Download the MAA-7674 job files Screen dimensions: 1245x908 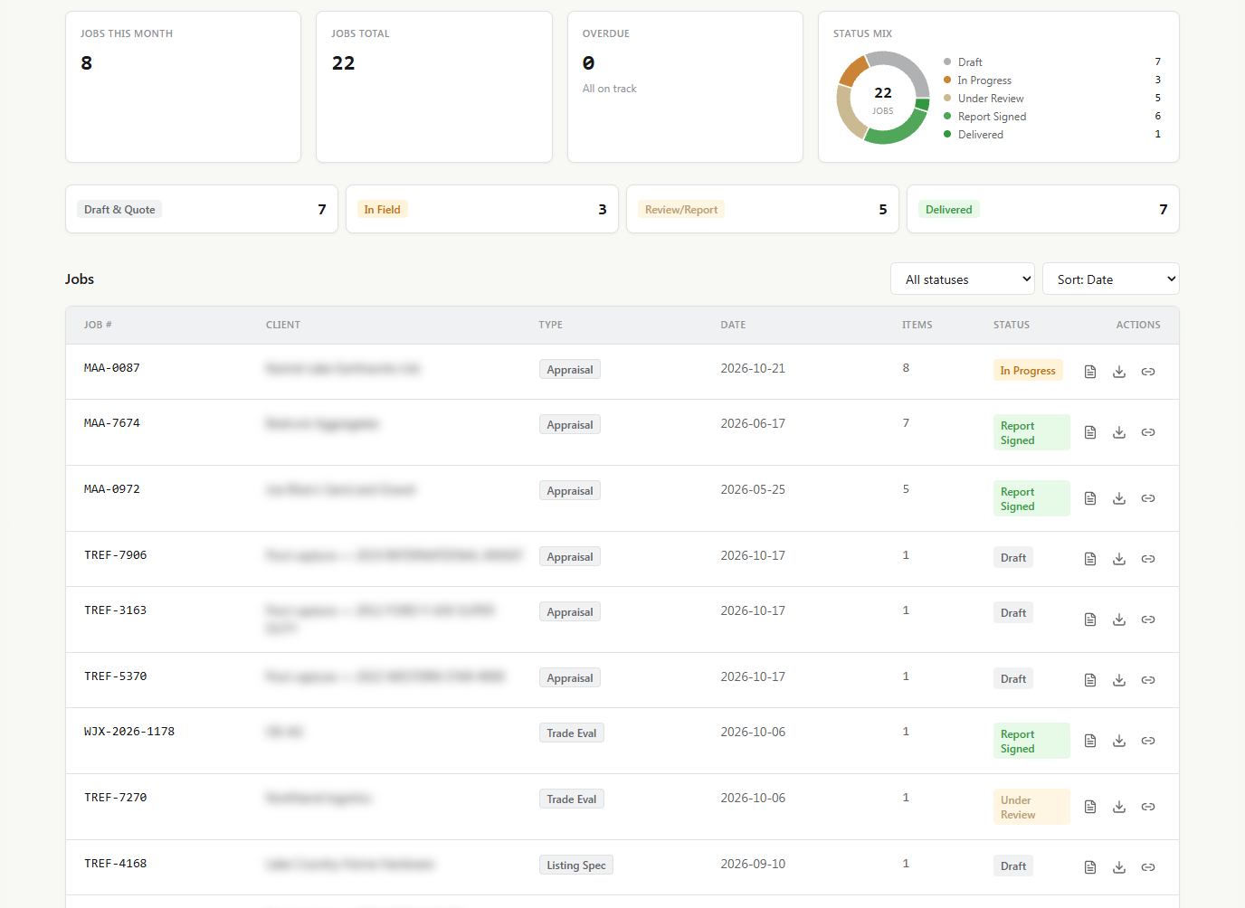tap(1119, 432)
